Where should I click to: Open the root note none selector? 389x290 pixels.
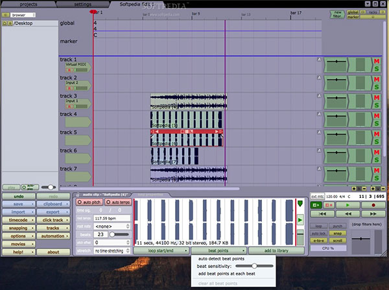click(x=112, y=226)
